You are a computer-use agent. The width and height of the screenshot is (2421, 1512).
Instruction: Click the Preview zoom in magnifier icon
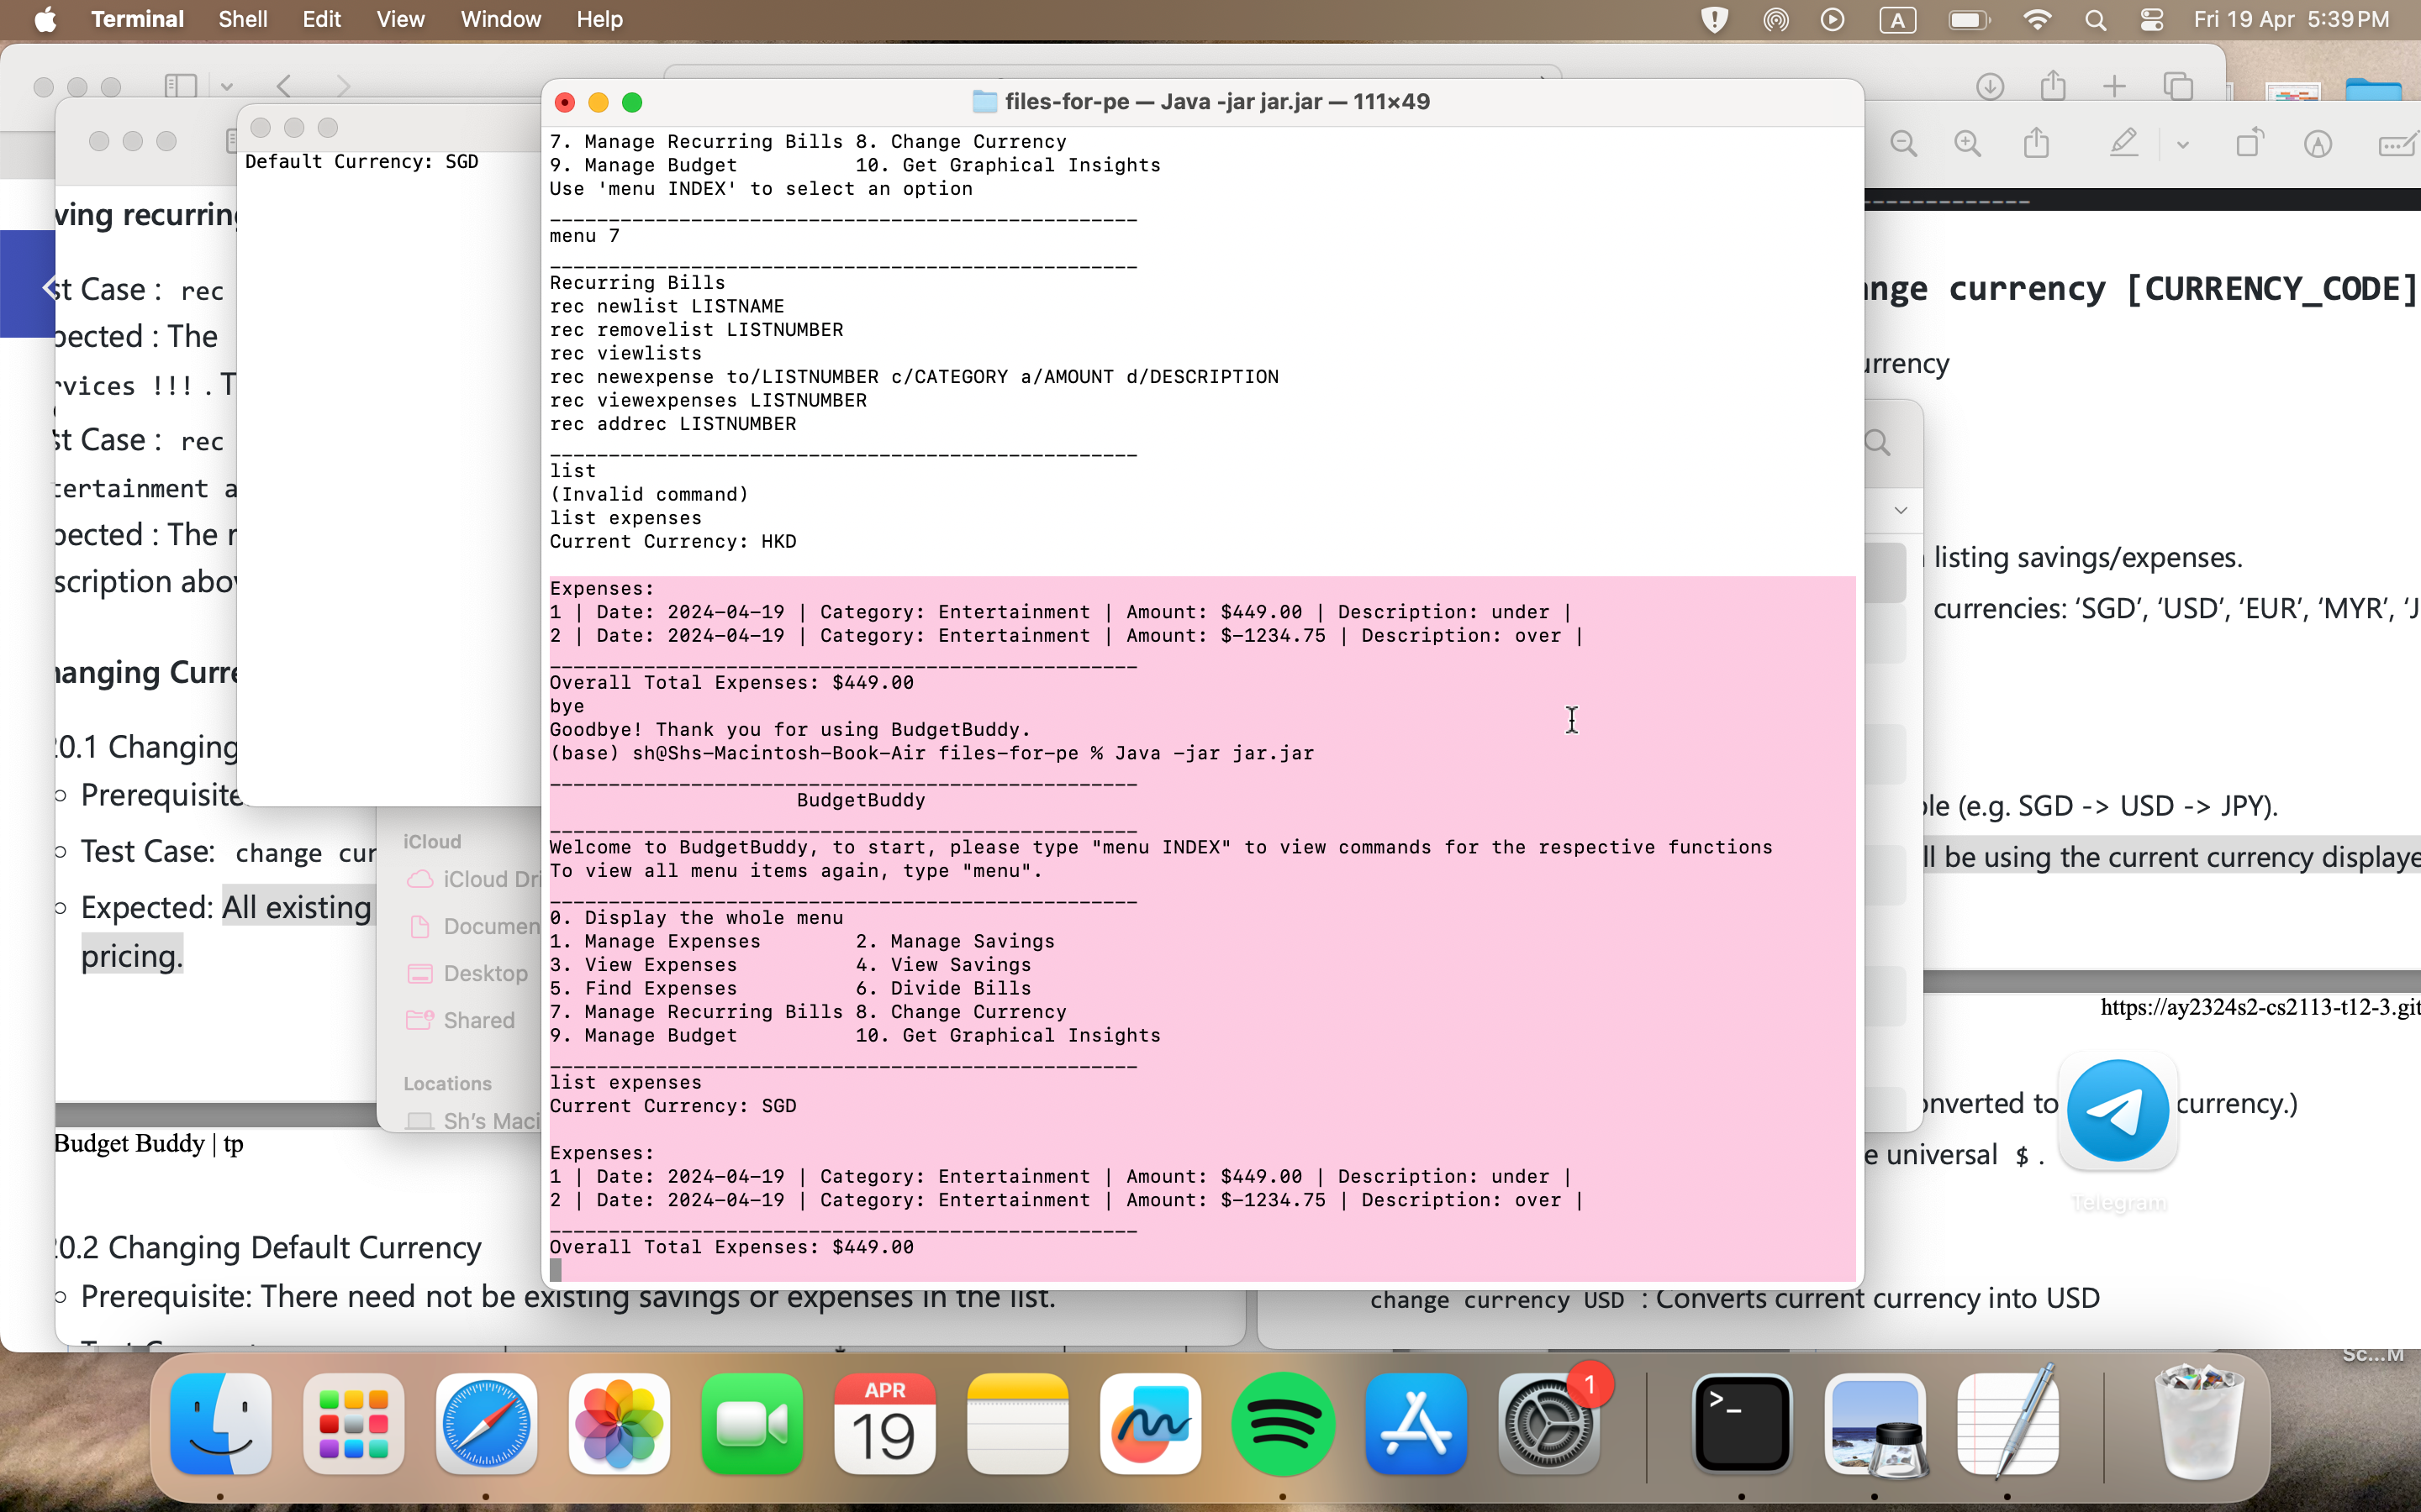[1967, 144]
